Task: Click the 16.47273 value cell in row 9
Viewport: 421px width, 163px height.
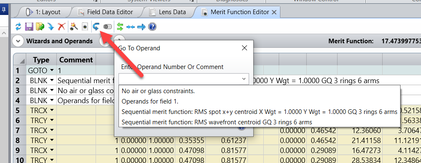Action: 360,150
